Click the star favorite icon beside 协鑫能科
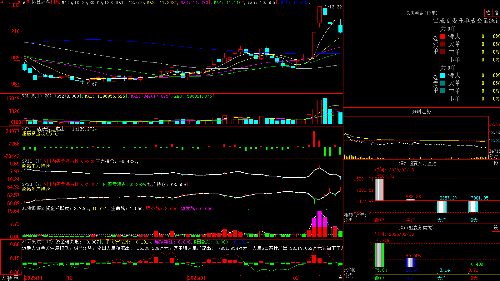500x281 pixels. pyautogui.click(x=24, y=2)
